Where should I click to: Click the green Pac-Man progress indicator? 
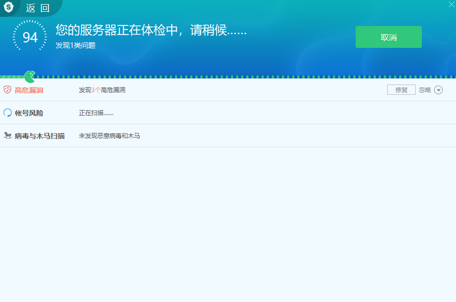click(30, 77)
